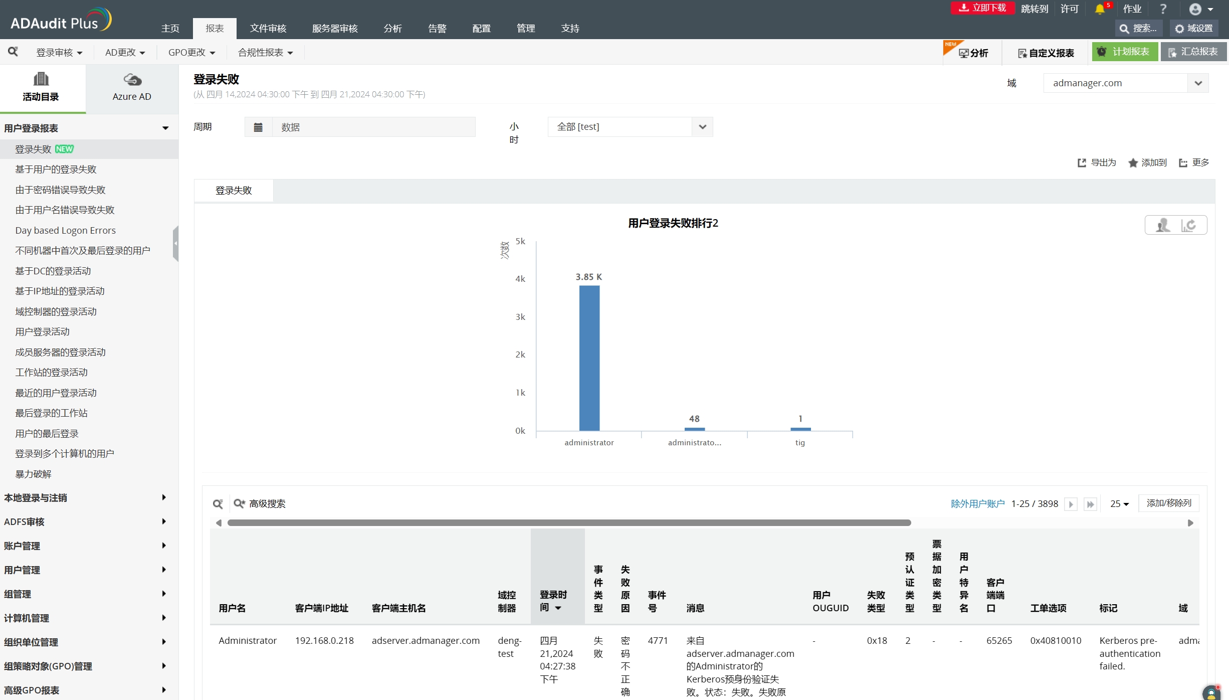1229x700 pixels.
Task: Click the period 数据 input field
Action: [x=373, y=127]
